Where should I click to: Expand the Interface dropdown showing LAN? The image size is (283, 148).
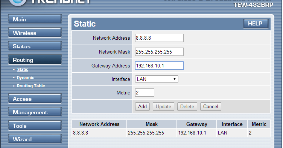click(x=157, y=79)
